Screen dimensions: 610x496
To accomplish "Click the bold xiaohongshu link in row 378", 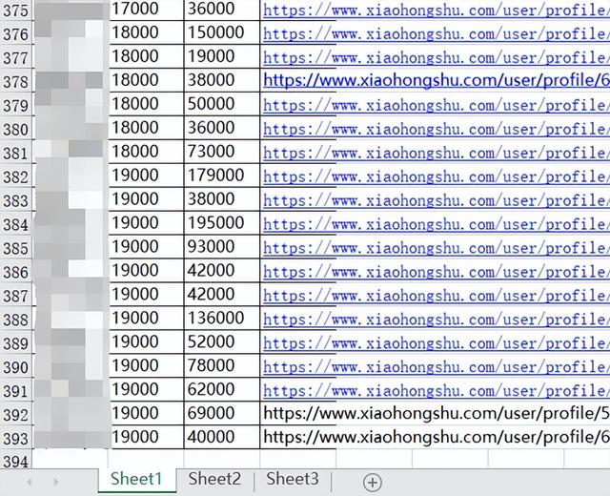I will coord(435,81).
